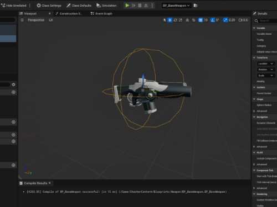Open Class Settings

(x=49, y=6)
